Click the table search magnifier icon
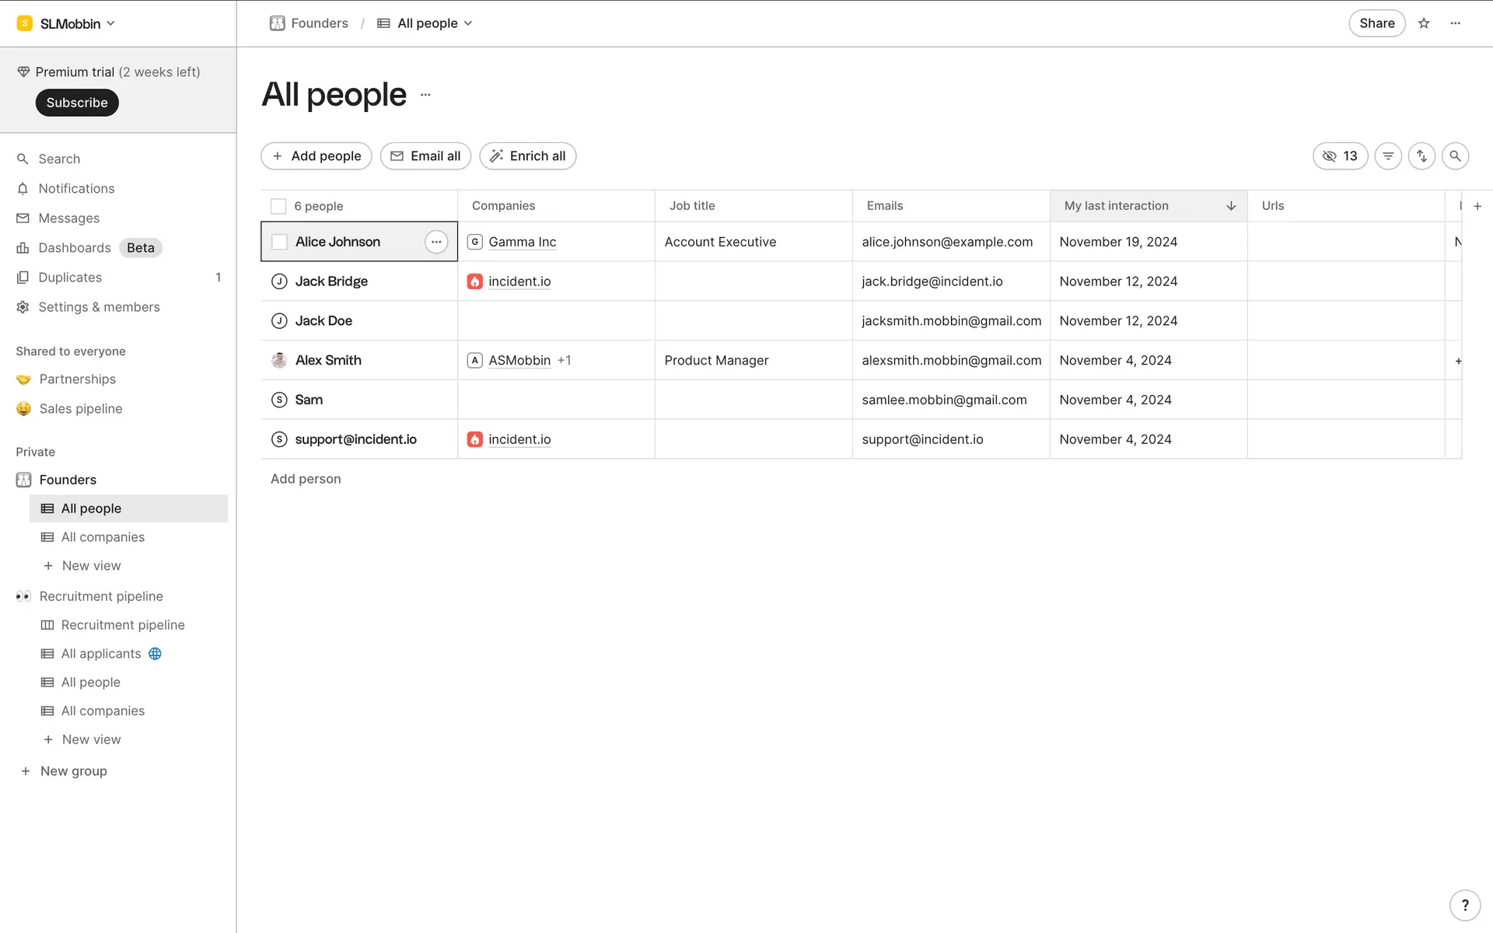Screen dimensions: 1493x933 click(x=1455, y=156)
